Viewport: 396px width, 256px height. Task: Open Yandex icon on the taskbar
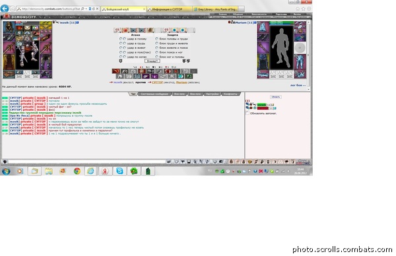[x=106, y=171]
